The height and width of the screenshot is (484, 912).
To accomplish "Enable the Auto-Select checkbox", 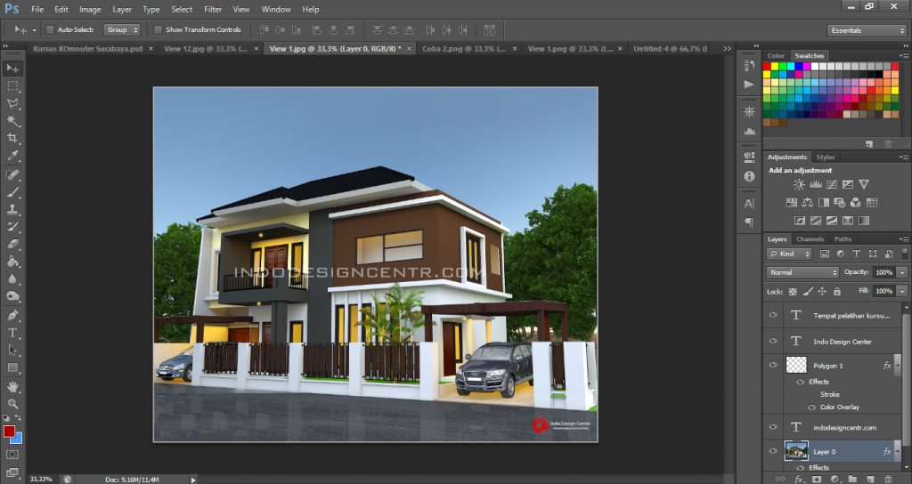I will click(x=50, y=29).
